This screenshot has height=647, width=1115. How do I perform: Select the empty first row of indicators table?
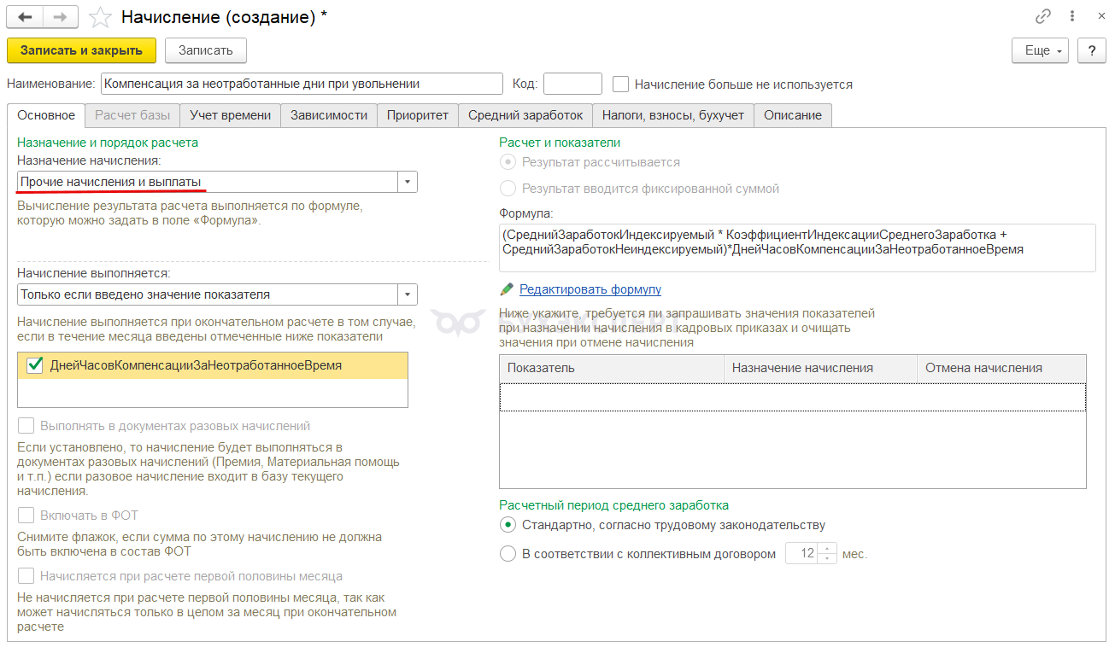point(793,397)
